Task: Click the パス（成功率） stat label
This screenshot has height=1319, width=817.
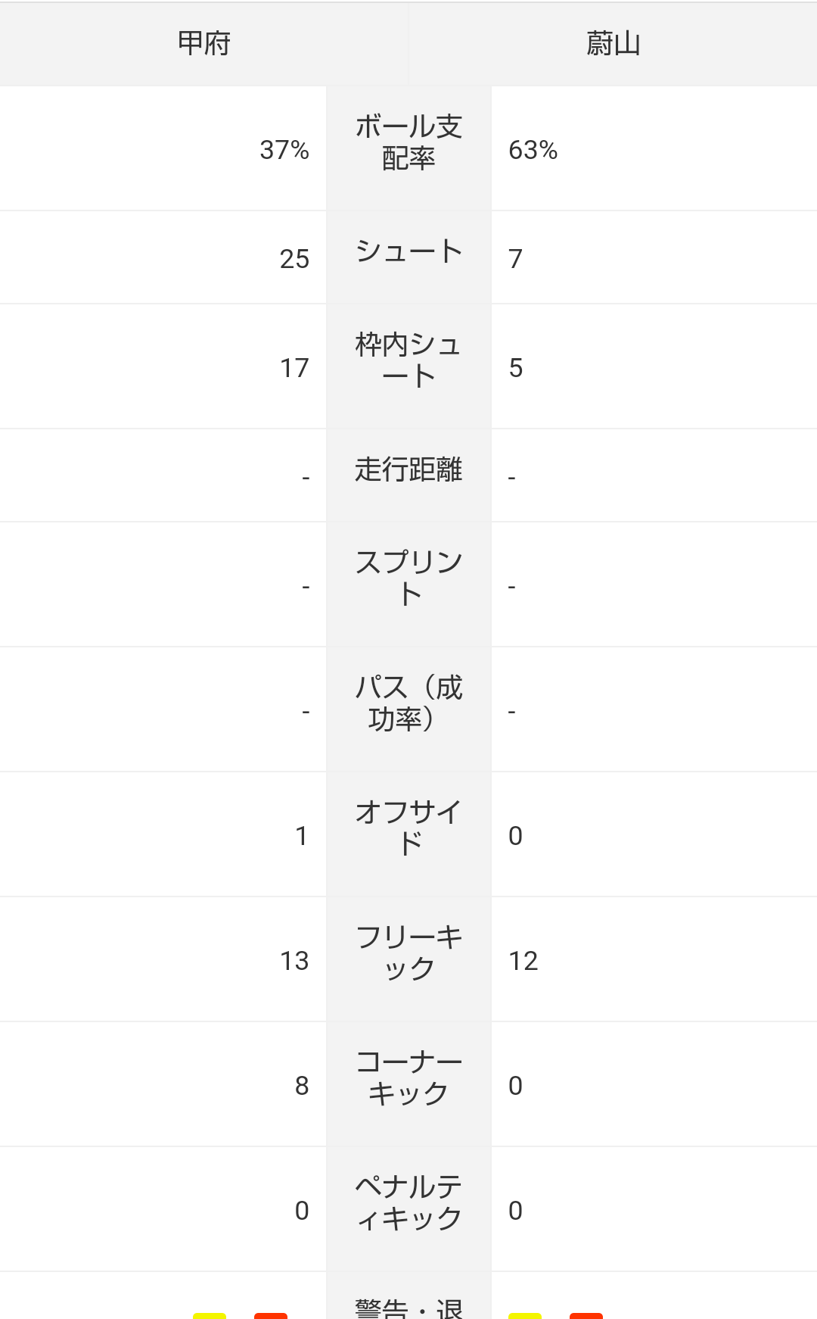Action: (x=408, y=703)
